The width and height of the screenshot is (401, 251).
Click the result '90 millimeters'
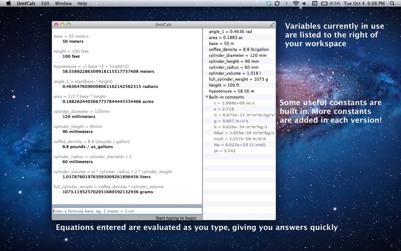pos(78,132)
